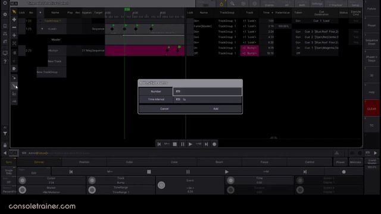Click Add in the add events dialog
Screen dimensions: 381x214
[216, 109]
